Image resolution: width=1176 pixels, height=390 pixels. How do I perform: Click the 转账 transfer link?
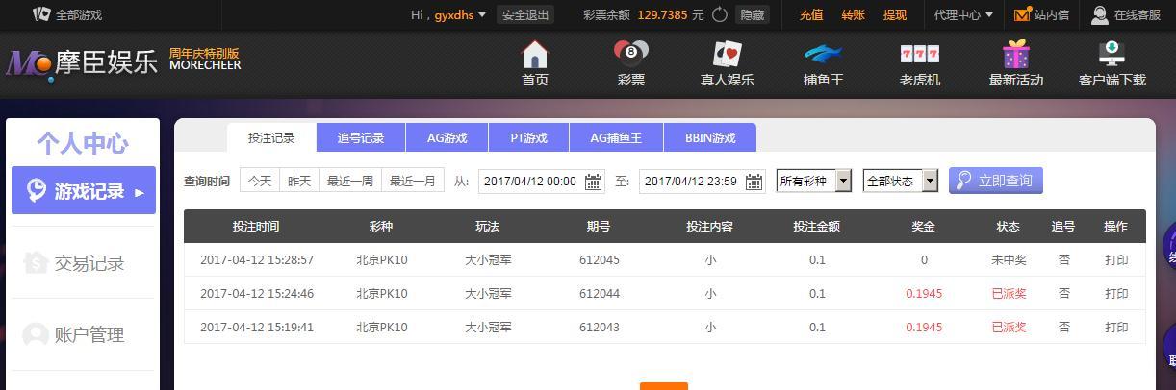point(853,14)
